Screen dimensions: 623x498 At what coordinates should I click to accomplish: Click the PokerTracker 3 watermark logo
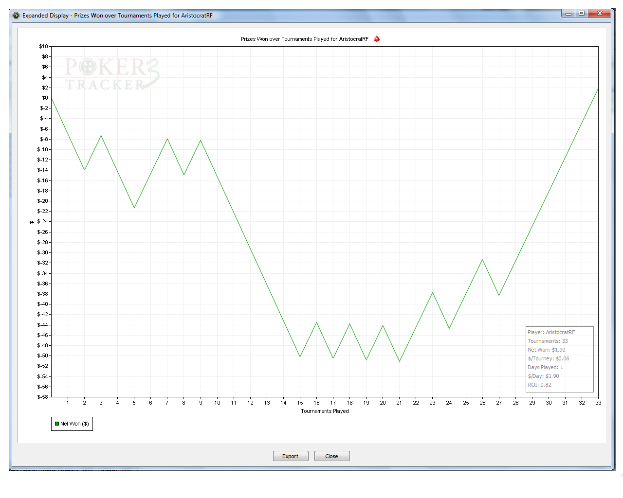pos(112,74)
